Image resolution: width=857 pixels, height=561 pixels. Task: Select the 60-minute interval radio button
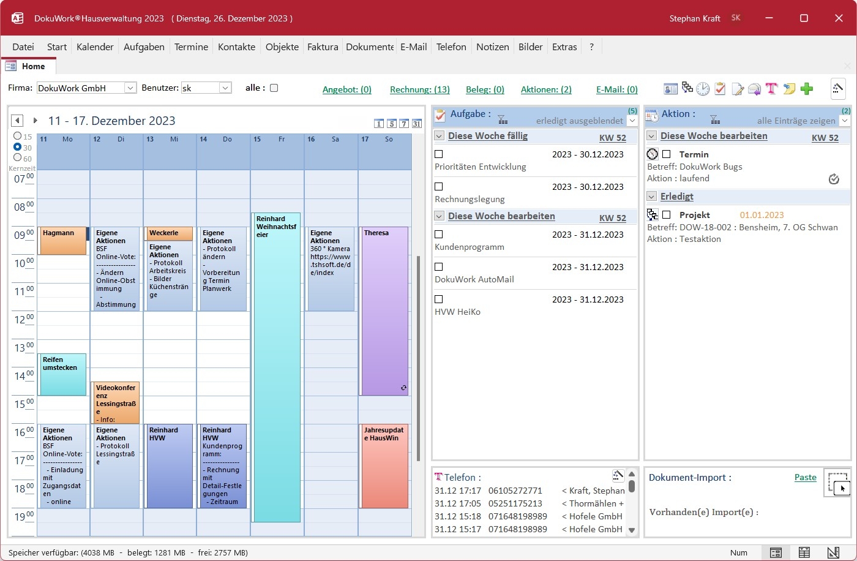[x=17, y=158]
